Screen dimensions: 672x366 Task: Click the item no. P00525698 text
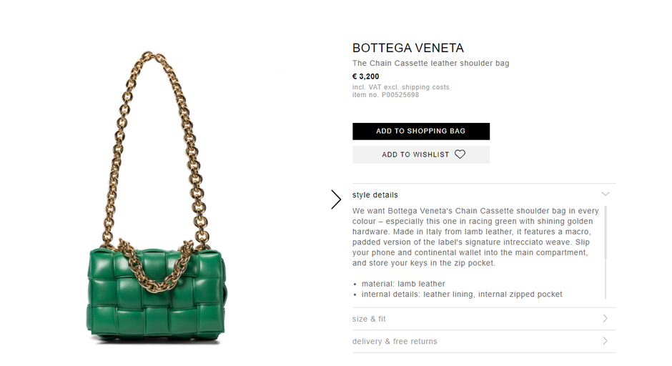(x=385, y=95)
